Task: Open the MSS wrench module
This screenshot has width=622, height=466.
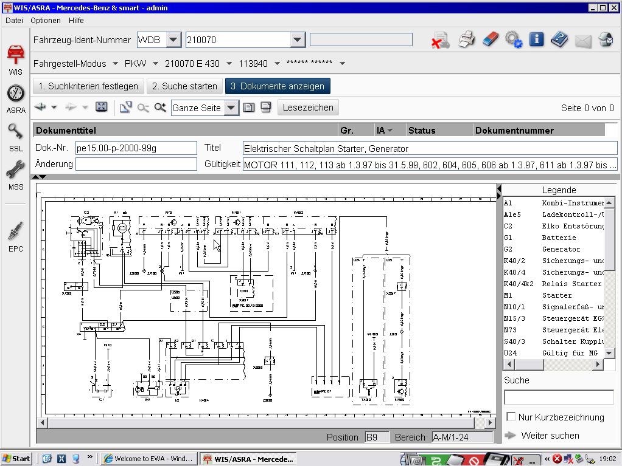Action: pyautogui.click(x=15, y=176)
